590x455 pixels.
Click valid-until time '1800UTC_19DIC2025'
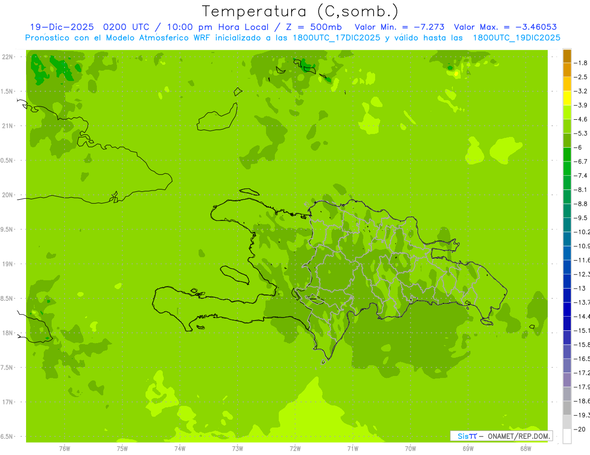tap(516, 38)
